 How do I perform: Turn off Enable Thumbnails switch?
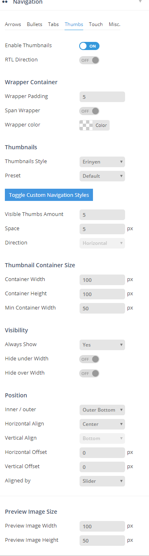[89, 46]
